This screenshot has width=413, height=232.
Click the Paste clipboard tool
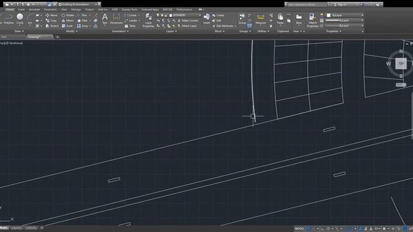(x=280, y=19)
